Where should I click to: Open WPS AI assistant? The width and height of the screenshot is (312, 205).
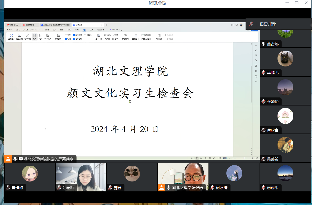click(x=114, y=30)
